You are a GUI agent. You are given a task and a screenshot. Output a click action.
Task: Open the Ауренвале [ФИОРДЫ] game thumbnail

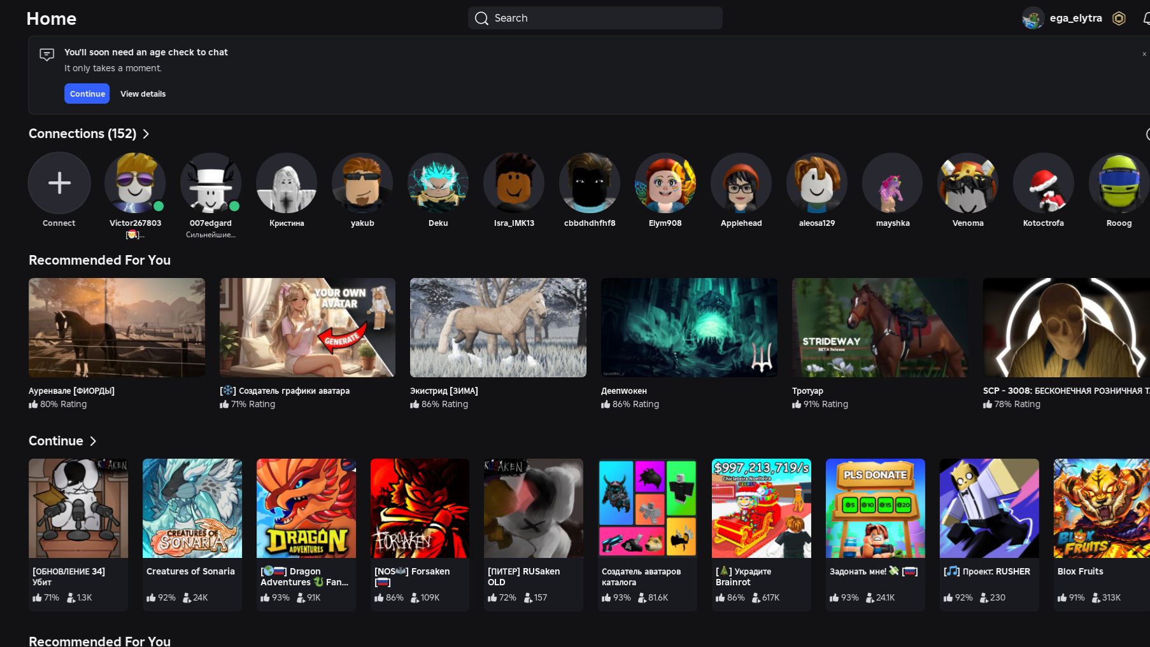pos(117,328)
